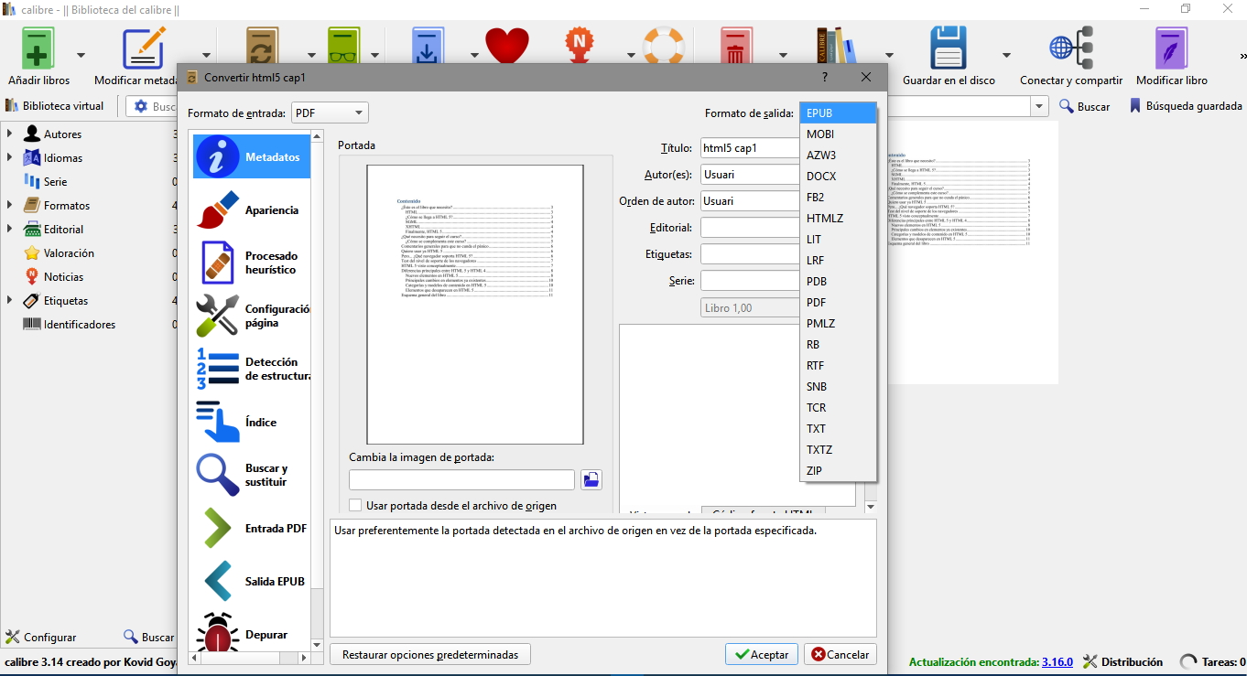This screenshot has width=1247, height=676.
Task: Expand Autores in tag browser
Action: [9, 134]
